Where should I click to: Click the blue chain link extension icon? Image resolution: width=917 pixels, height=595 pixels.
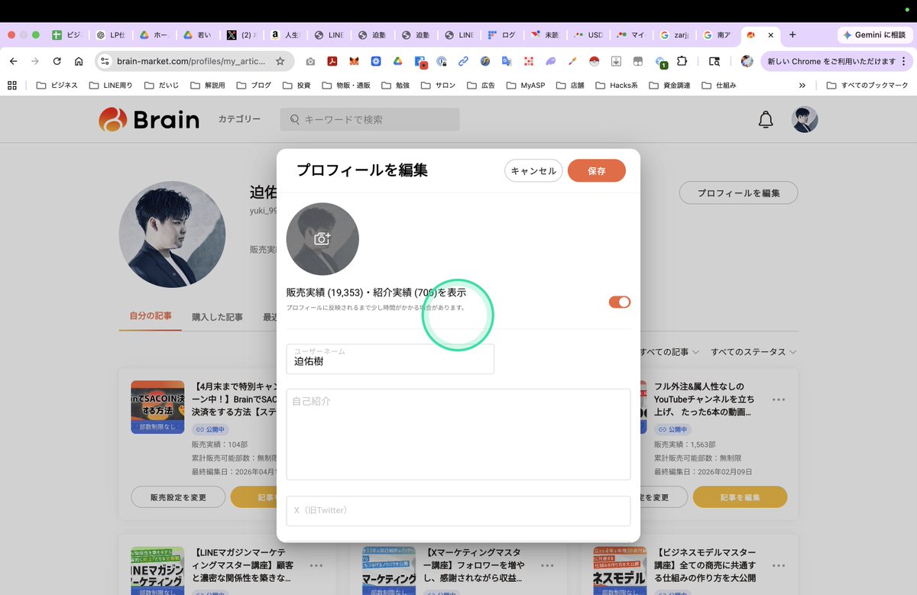point(463,61)
